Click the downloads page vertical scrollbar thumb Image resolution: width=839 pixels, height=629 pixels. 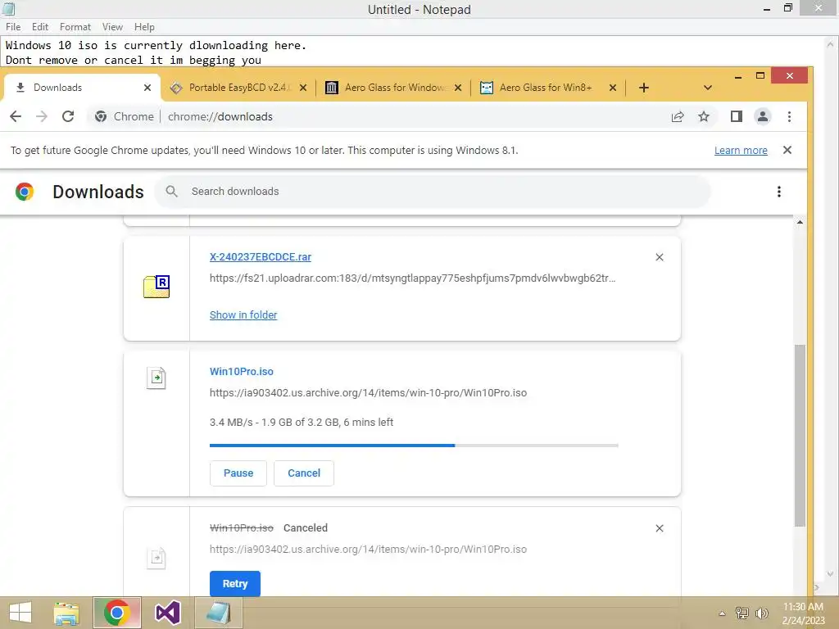(x=800, y=436)
